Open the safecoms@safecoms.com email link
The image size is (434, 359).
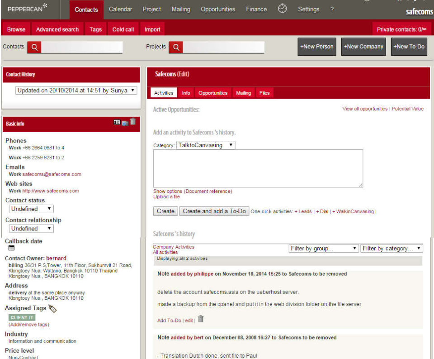(x=52, y=174)
